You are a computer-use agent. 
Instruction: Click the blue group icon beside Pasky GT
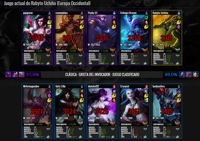pos(114,13)
